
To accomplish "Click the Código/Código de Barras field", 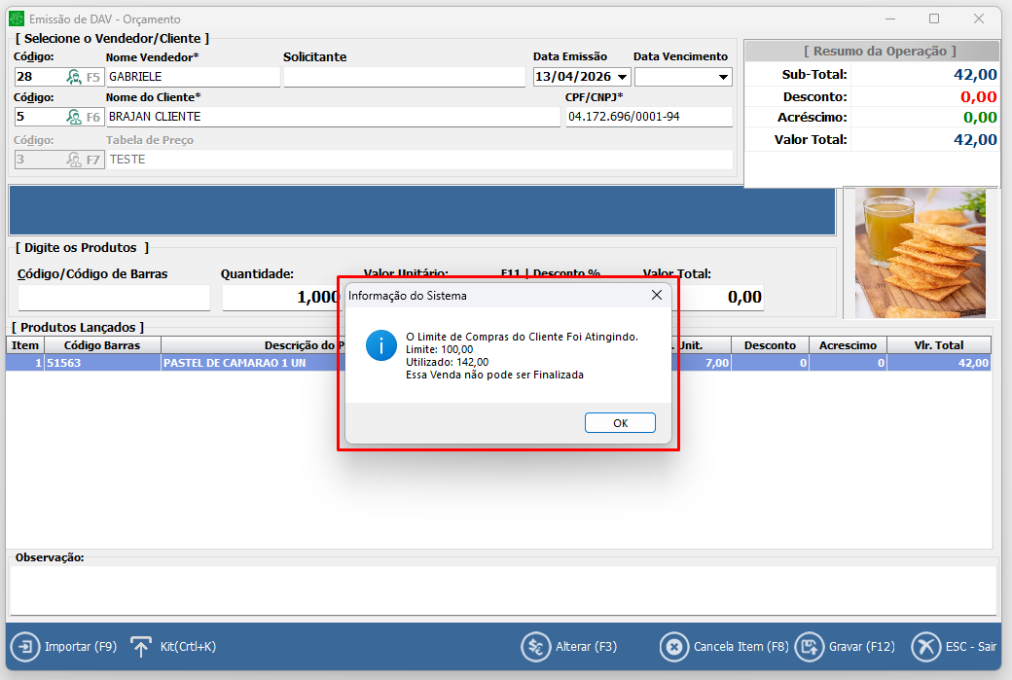I will (114, 298).
